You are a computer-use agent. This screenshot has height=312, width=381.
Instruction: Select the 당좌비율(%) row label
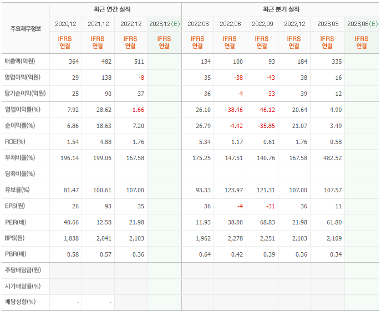coord(20,173)
